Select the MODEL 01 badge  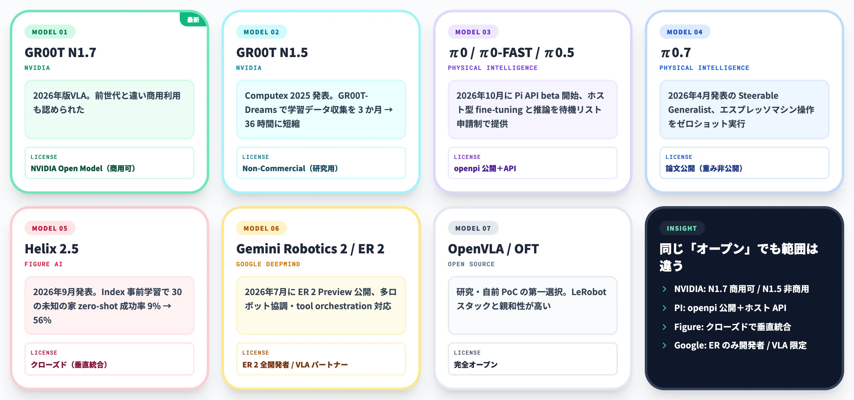coord(50,32)
